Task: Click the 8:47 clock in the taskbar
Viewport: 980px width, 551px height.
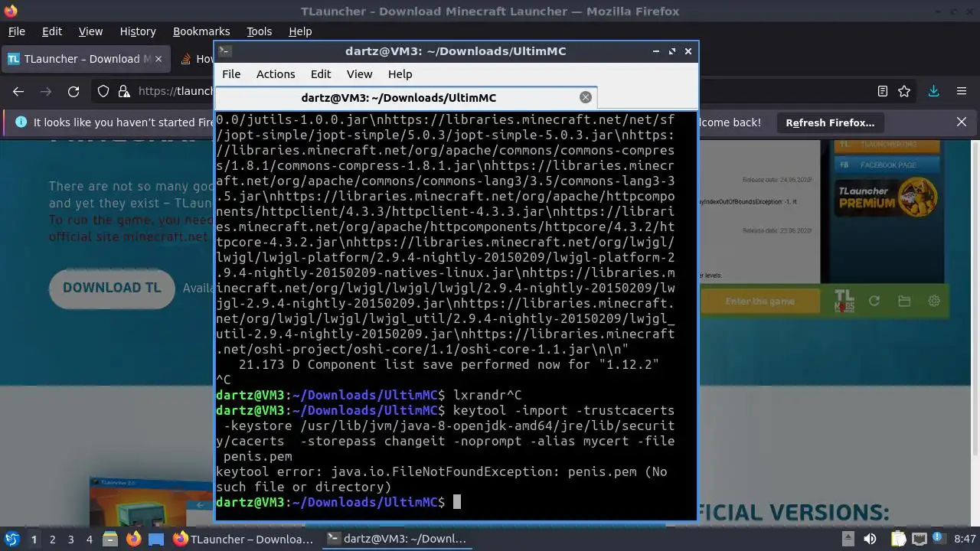Action: tap(965, 539)
